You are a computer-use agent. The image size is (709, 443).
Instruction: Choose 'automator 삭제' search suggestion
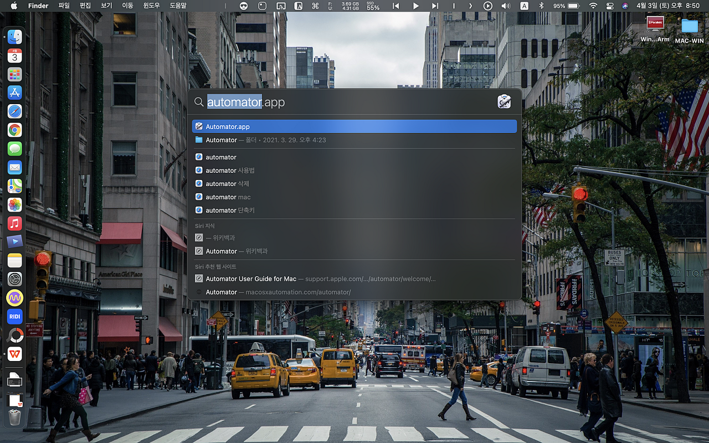(x=354, y=184)
